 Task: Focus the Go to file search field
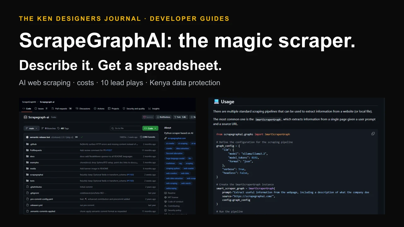[x=125, y=128]
